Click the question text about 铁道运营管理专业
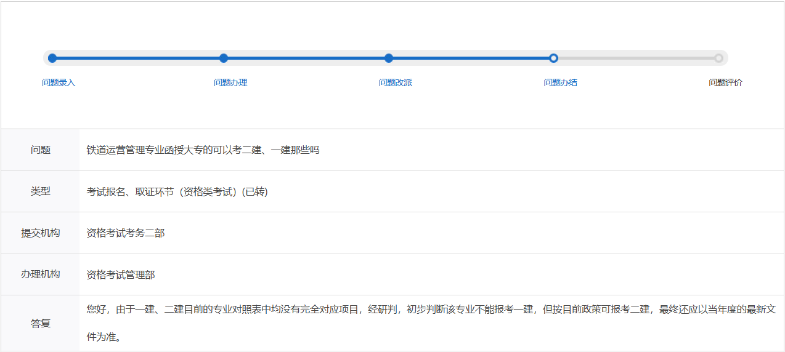Screen dimensions: 785x352 (203, 150)
